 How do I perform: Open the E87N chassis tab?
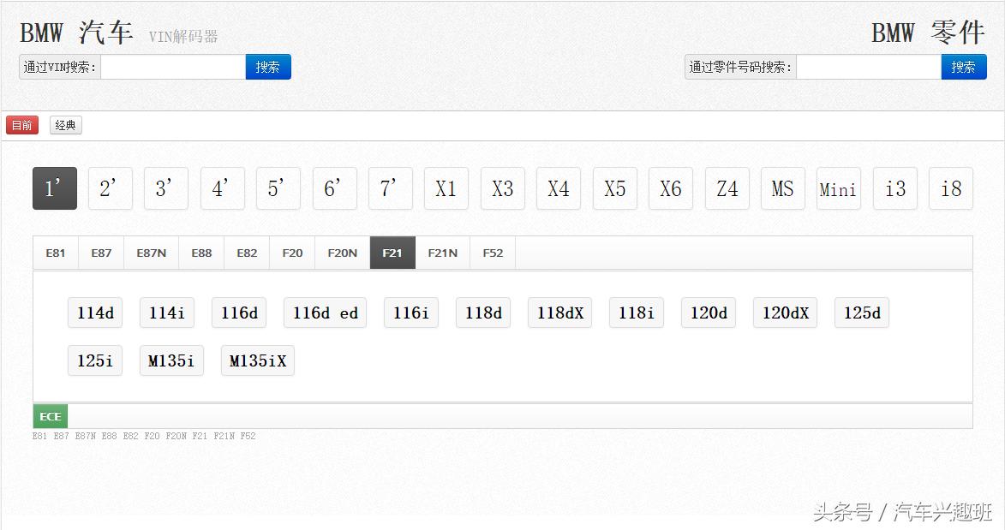(x=152, y=253)
